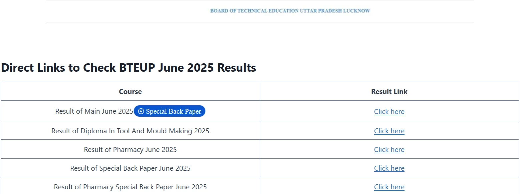Click the heading Direct Links to Check BTEUP June 2025 Results
The width and height of the screenshot is (520, 194).
coord(128,68)
